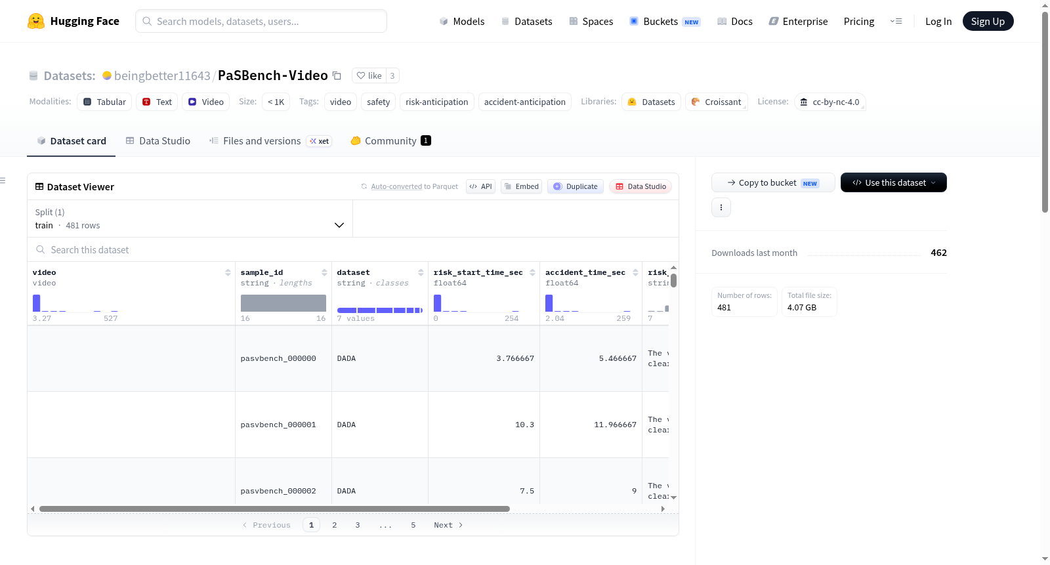This screenshot has height=565, width=1050.
Task: Sort the dataset column
Action: coord(421,272)
